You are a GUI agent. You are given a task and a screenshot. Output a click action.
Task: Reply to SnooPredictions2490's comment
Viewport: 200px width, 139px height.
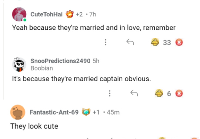tap(134, 93)
